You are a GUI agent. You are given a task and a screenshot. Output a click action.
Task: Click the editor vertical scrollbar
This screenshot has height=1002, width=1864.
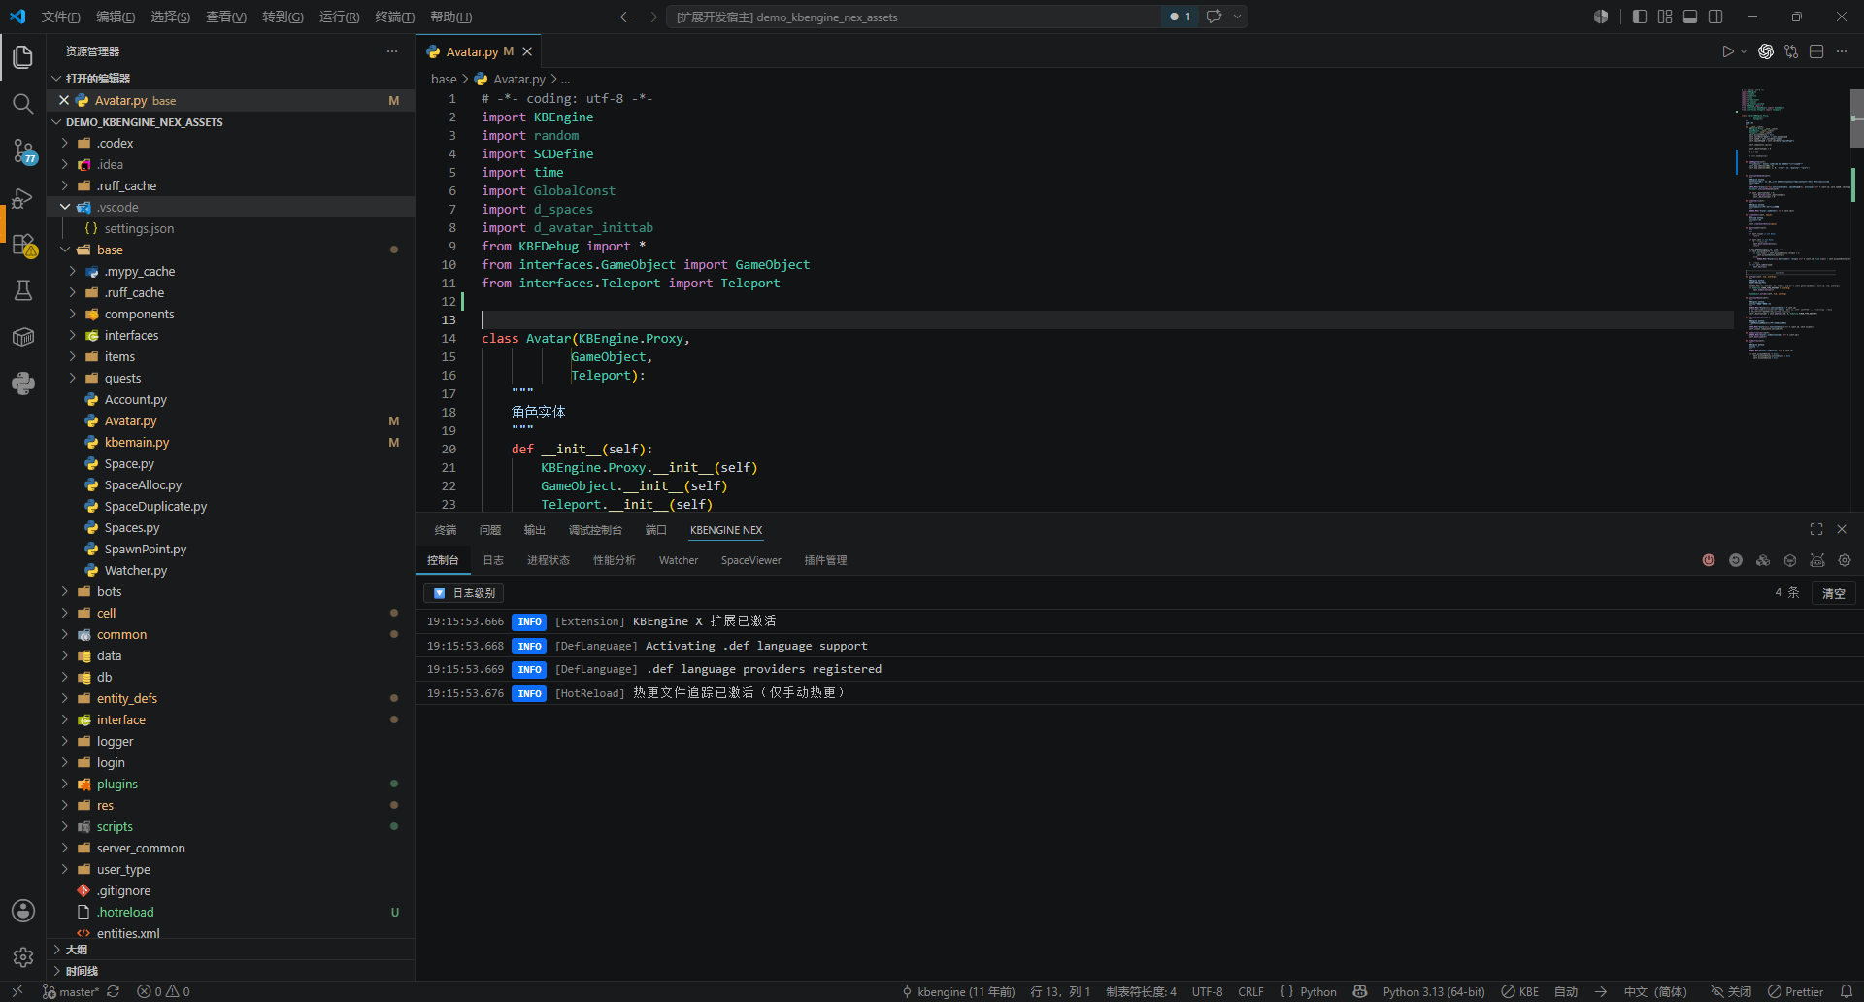1856,118
